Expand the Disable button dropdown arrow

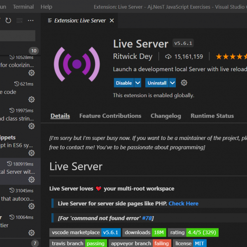point(137,83)
